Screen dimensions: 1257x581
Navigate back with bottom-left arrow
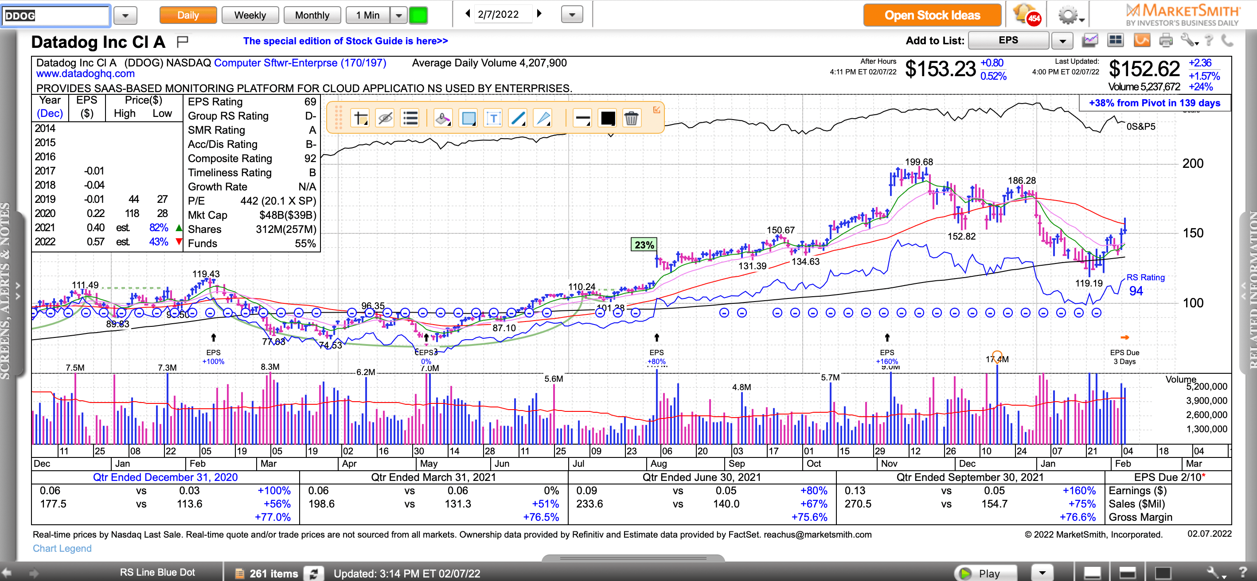click(x=7, y=573)
